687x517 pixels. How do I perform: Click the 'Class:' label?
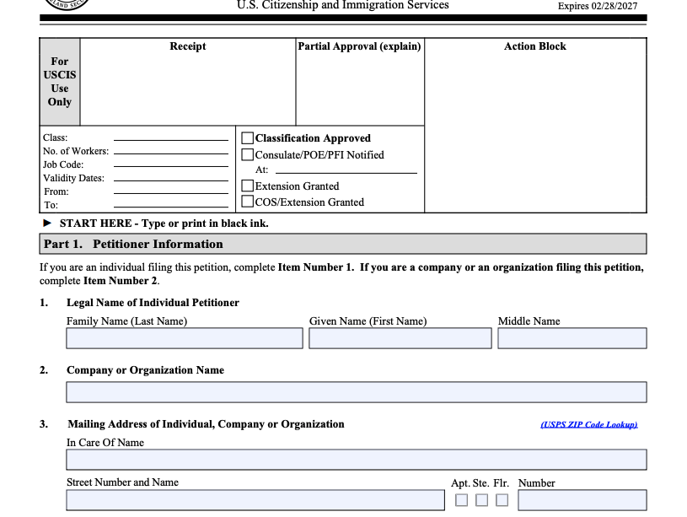(55, 137)
